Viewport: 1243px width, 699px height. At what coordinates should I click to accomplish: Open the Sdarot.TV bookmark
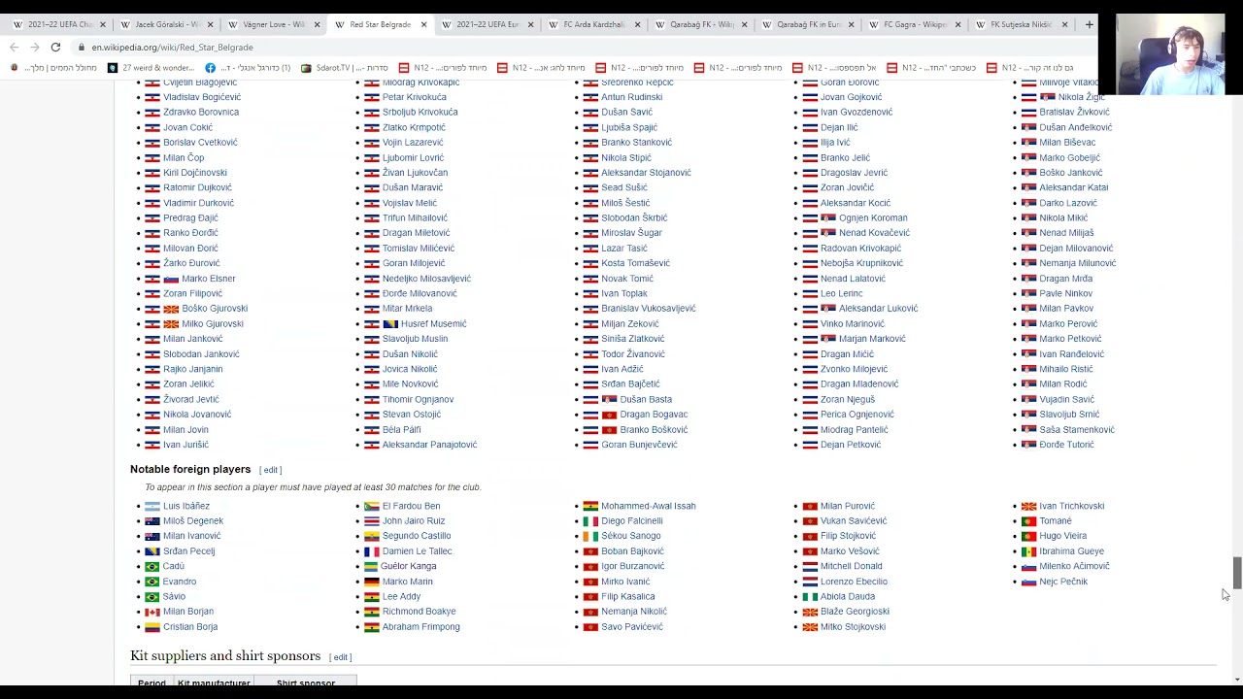(345, 68)
